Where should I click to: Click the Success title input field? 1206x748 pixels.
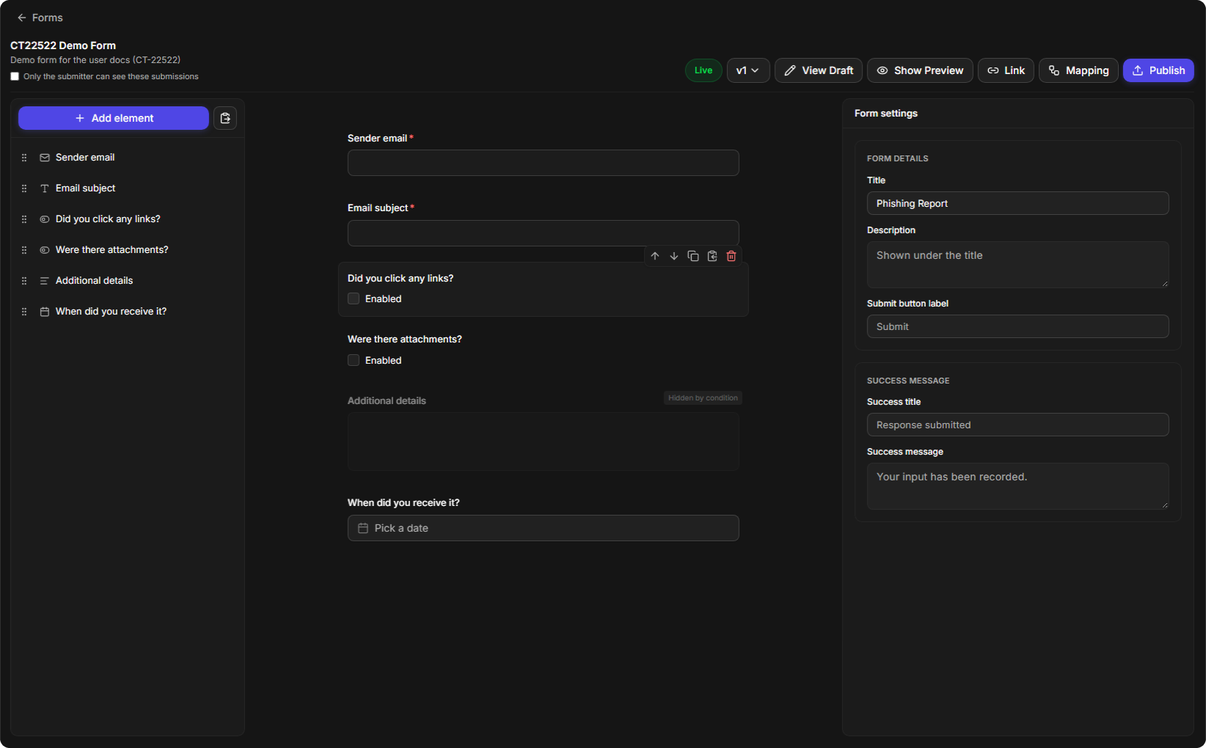(1018, 425)
